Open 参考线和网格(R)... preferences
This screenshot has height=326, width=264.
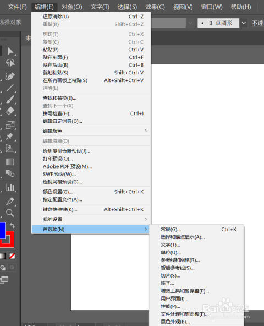point(196,260)
